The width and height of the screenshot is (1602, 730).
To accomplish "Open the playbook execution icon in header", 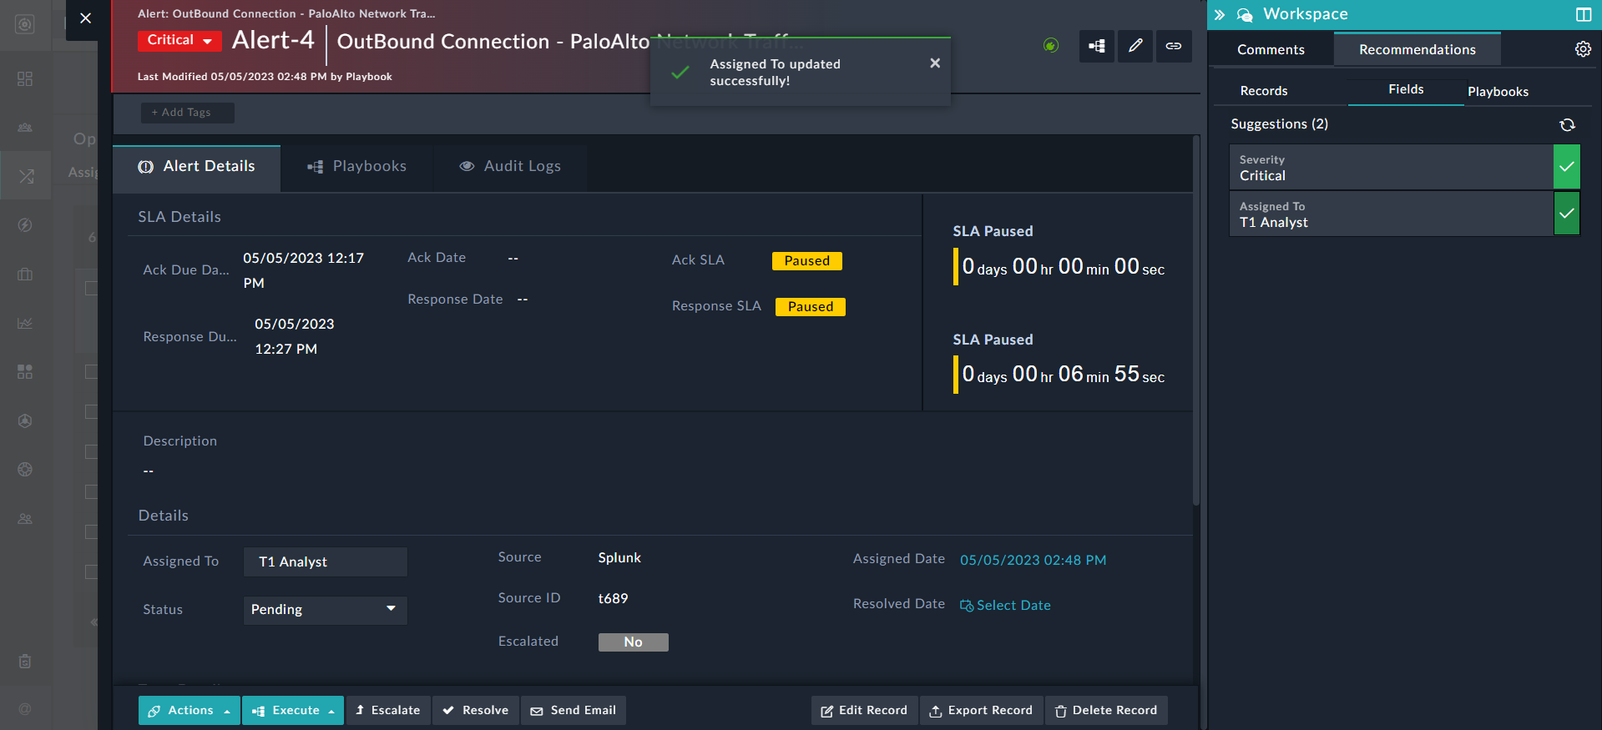I will coord(1097,46).
